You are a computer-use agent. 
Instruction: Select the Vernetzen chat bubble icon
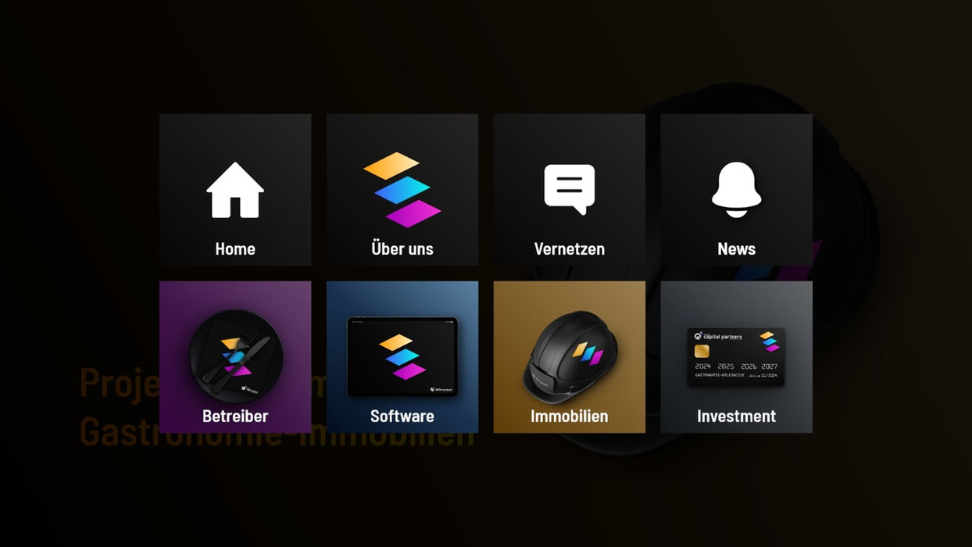(570, 189)
